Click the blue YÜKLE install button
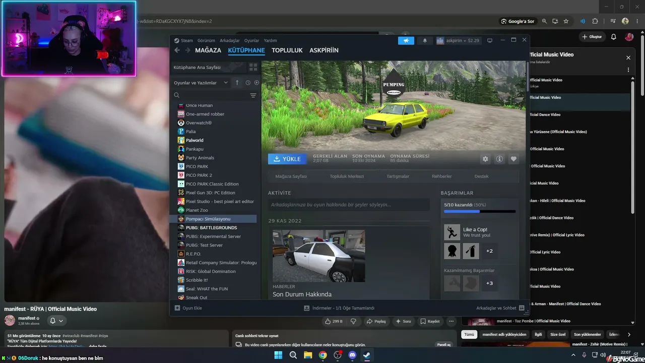 click(x=287, y=159)
